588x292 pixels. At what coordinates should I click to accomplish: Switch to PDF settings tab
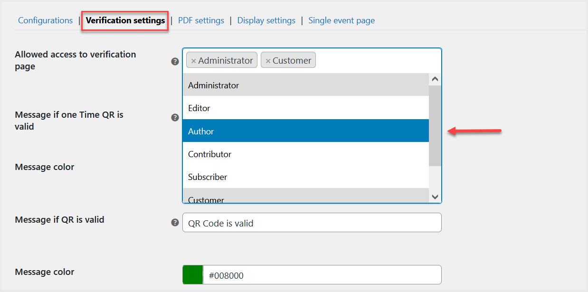[x=201, y=20]
